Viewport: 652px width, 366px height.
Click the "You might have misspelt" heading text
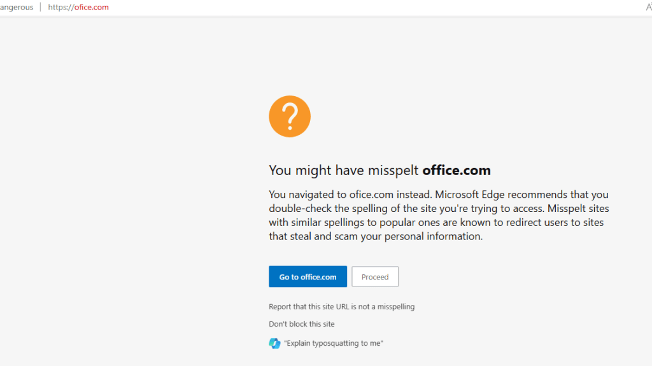[x=344, y=171]
